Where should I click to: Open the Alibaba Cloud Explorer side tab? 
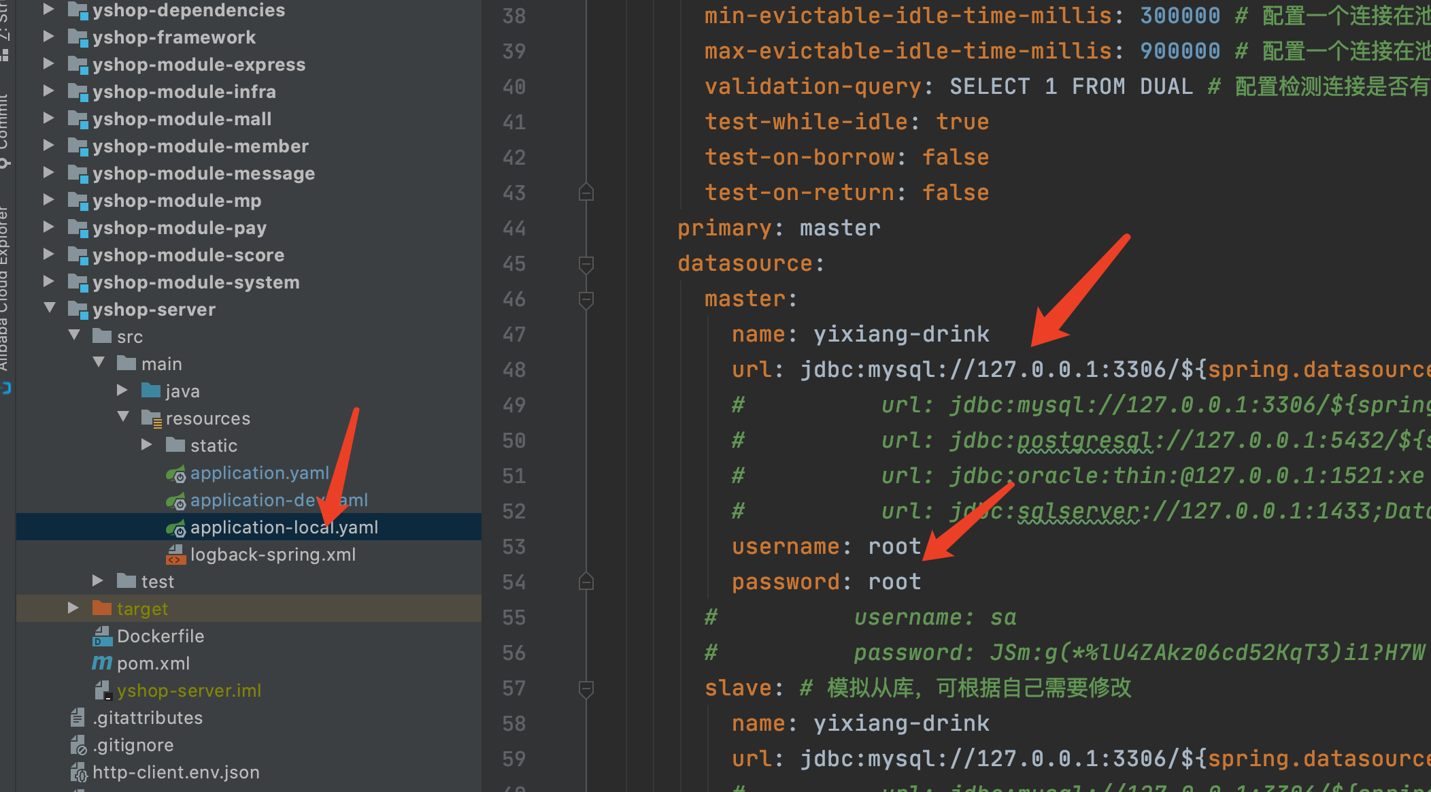coord(5,293)
